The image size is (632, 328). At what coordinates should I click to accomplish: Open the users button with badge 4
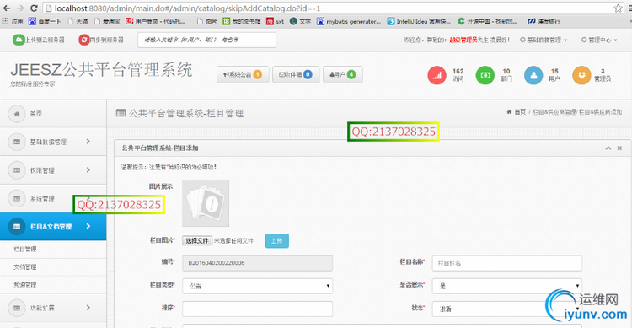343,74
